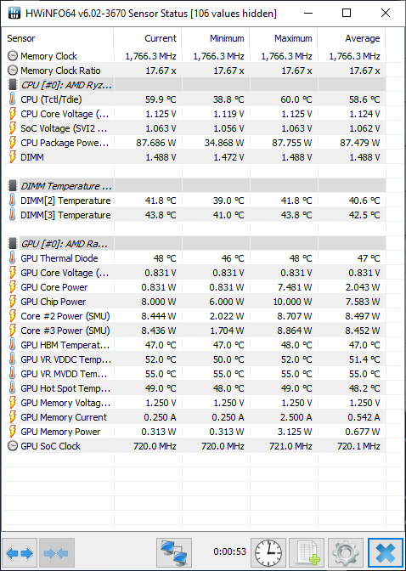The image size is (406, 571).
Task: Click the shrink columns arrows button
Action: [x=56, y=553]
